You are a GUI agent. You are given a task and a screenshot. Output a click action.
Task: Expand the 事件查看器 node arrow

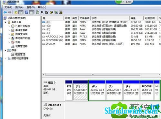(x=9, y=30)
